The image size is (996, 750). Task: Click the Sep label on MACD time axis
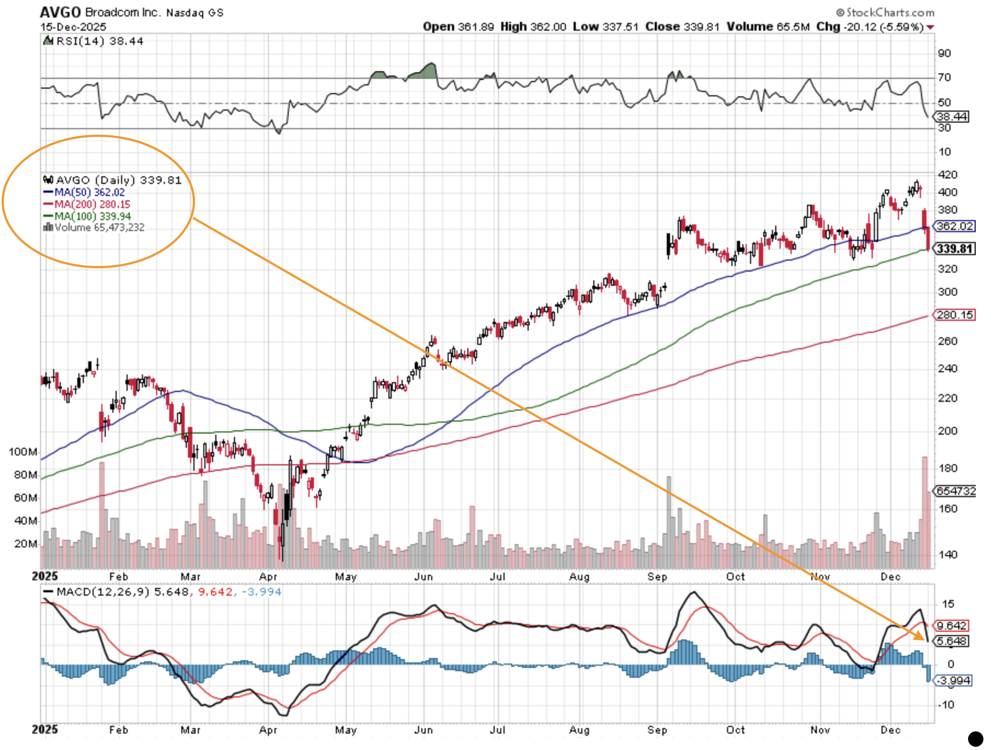[x=657, y=730]
